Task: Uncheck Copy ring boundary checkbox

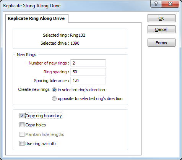Action: [22, 116]
